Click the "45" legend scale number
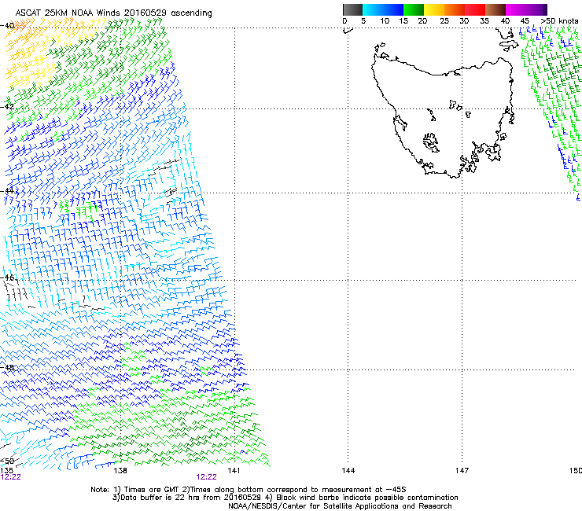The height and width of the screenshot is (511, 582). click(x=525, y=21)
